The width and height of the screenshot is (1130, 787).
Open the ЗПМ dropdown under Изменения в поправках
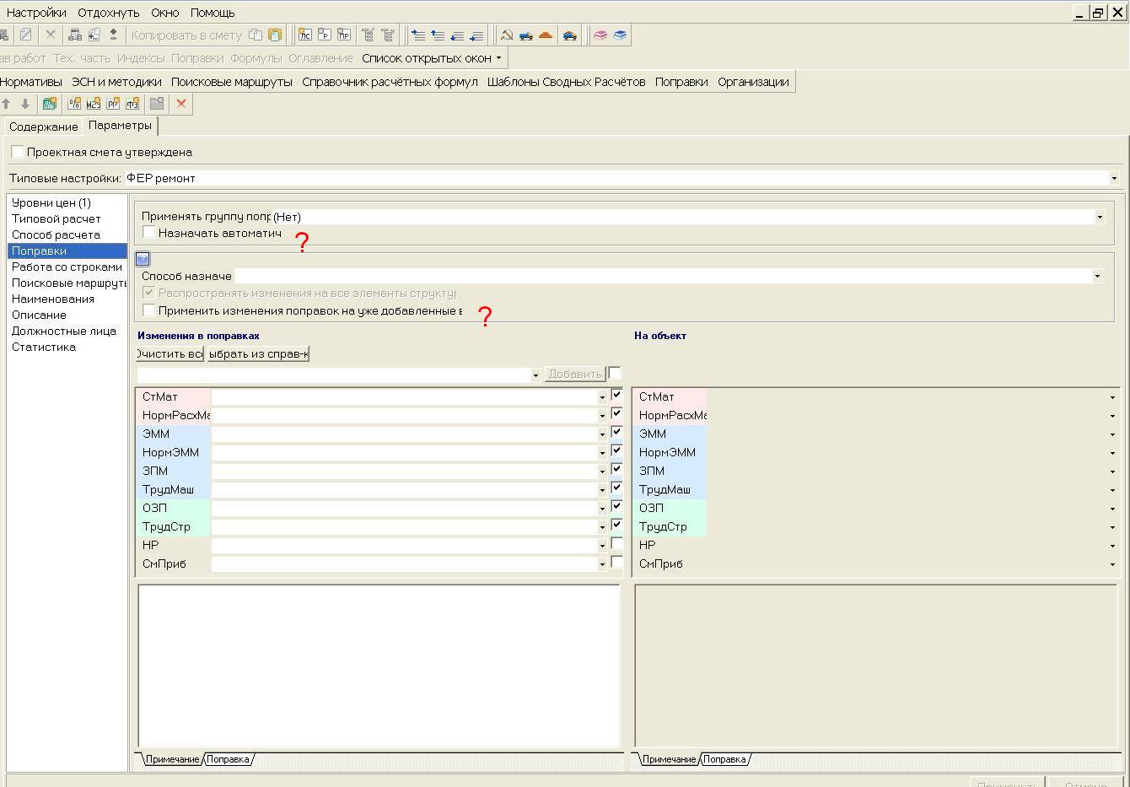pyautogui.click(x=602, y=471)
